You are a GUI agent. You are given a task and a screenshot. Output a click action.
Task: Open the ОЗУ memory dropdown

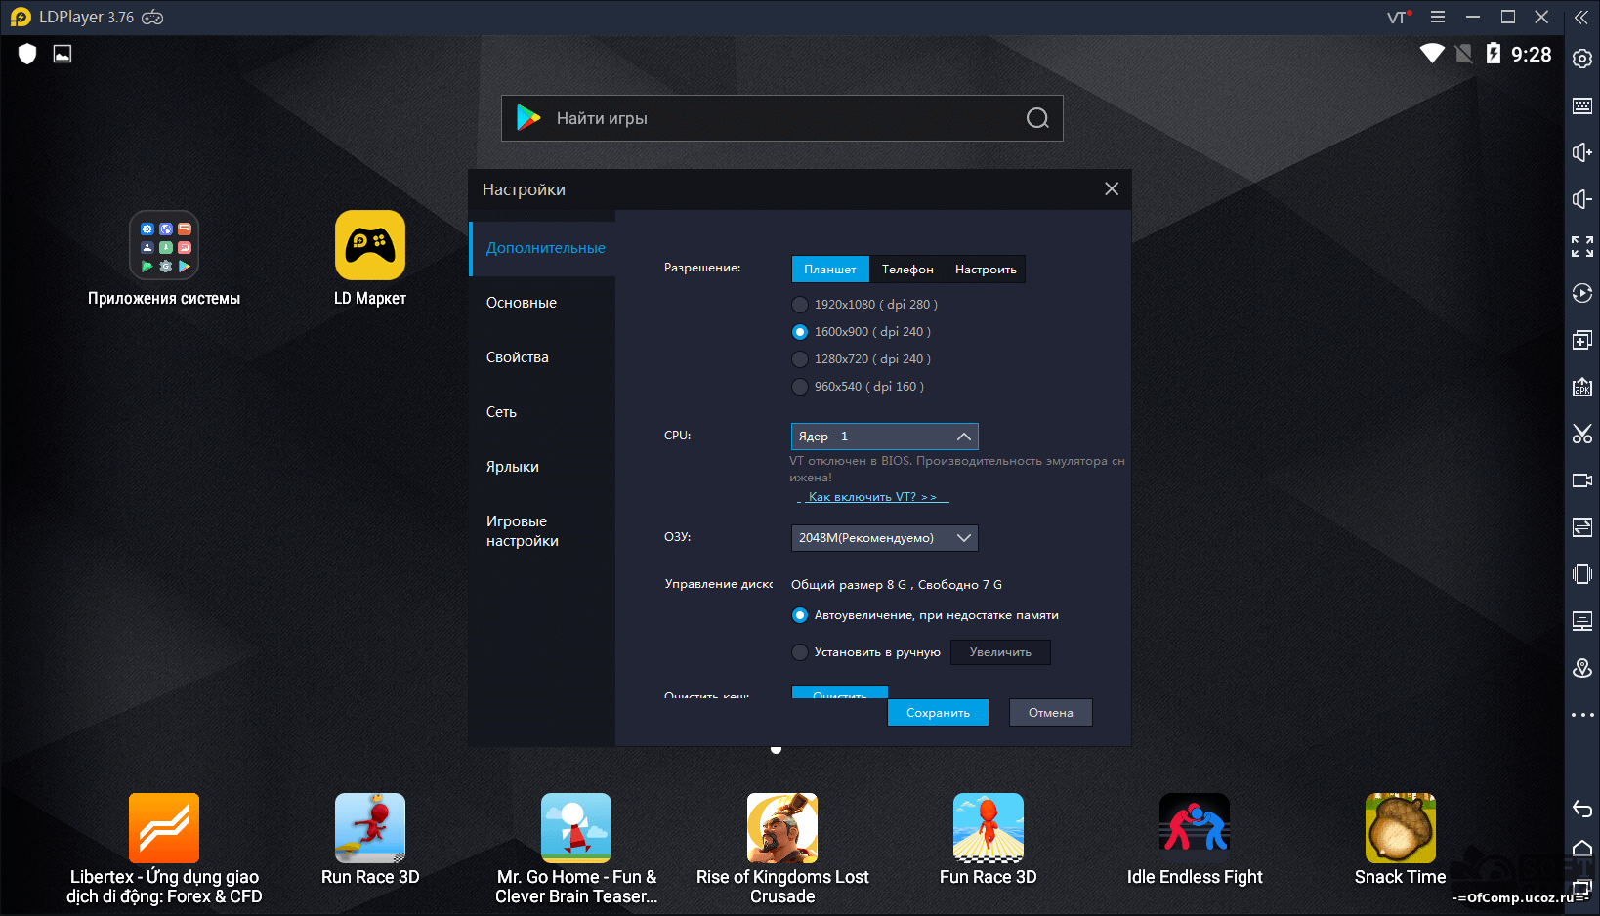pyautogui.click(x=884, y=538)
